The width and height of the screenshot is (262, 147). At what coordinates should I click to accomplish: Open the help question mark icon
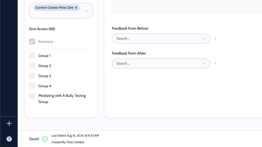pyautogui.click(x=9, y=139)
